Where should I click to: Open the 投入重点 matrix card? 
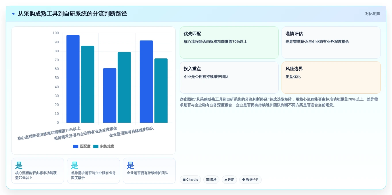point(229,78)
